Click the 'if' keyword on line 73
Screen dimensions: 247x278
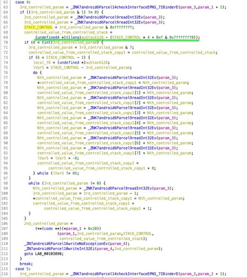tap(31, 58)
